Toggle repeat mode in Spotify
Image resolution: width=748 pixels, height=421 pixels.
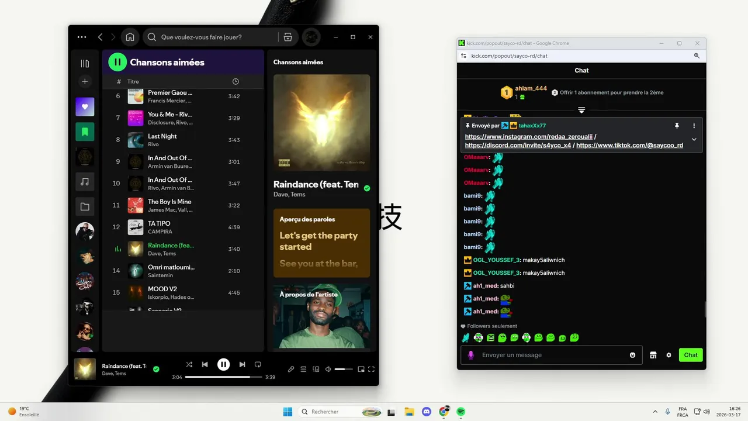click(x=258, y=364)
